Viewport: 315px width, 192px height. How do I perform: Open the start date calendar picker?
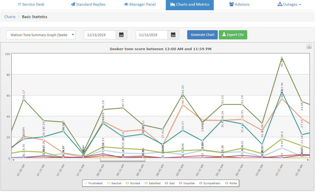click(x=121, y=35)
